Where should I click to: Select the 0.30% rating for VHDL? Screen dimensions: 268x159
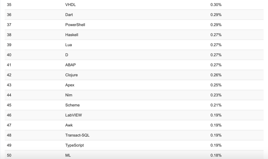coord(216,5)
